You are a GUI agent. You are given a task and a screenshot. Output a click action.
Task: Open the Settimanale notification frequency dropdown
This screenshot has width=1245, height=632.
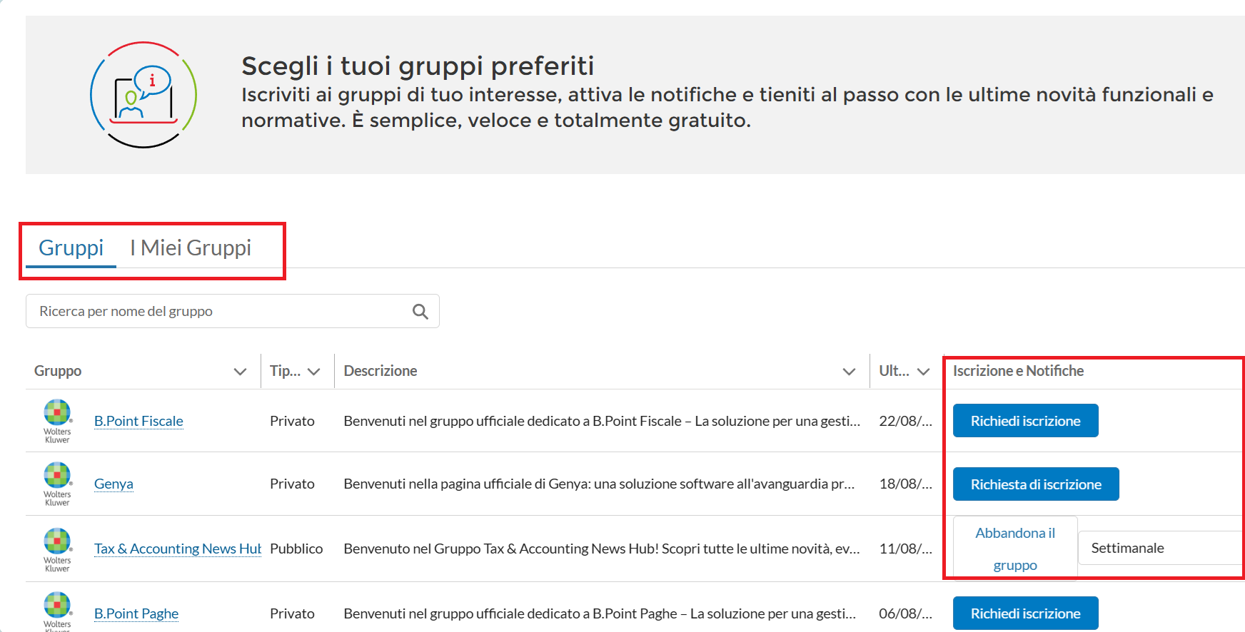[x=1161, y=548]
